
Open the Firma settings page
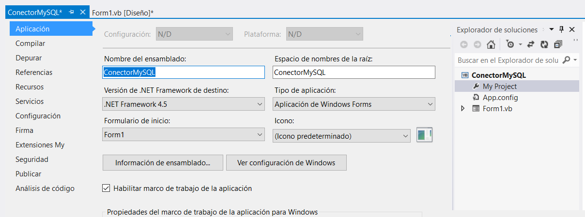[x=25, y=130]
